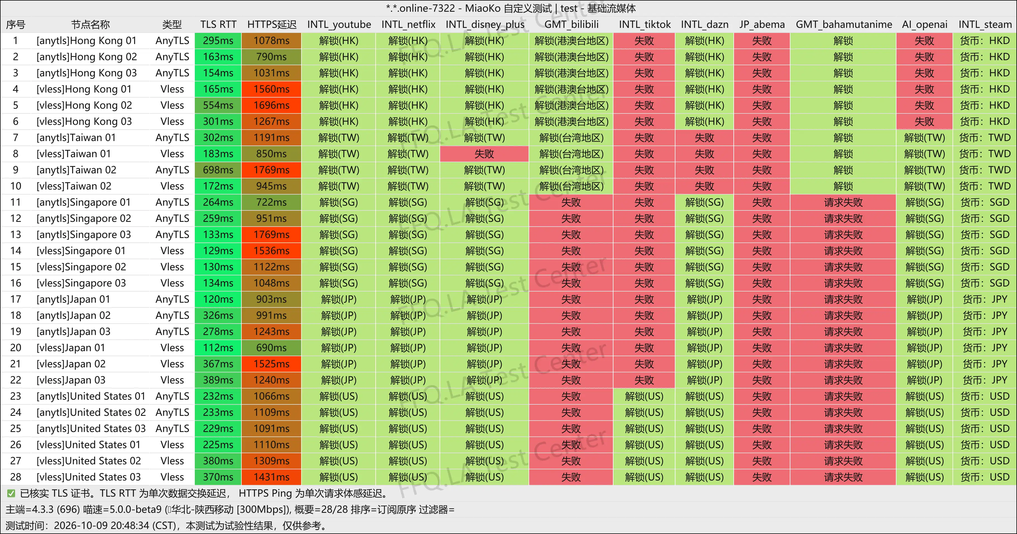Viewport: 1017px width, 534px height.
Task: Click the HTTPS延迟 column header
Action: coord(272,25)
